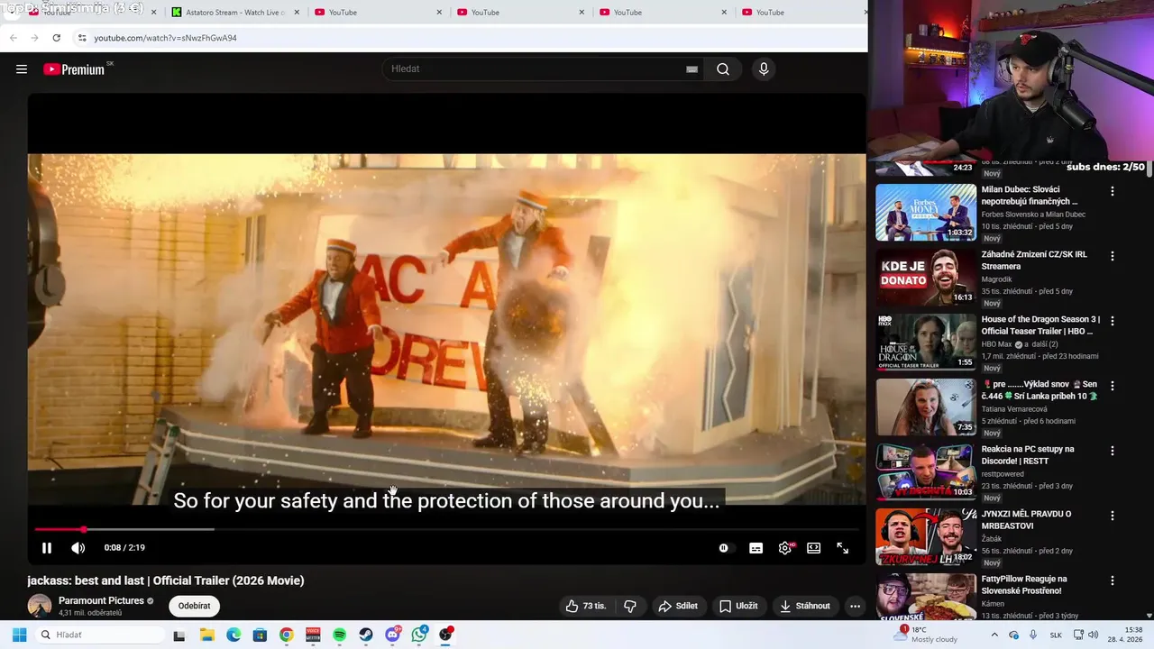Enter fullscreen mode
This screenshot has width=1154, height=649.
[x=842, y=548]
